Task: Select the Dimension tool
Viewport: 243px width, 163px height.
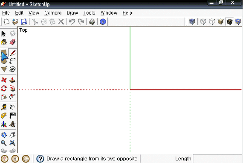Action: pyautogui.click(x=12, y=107)
